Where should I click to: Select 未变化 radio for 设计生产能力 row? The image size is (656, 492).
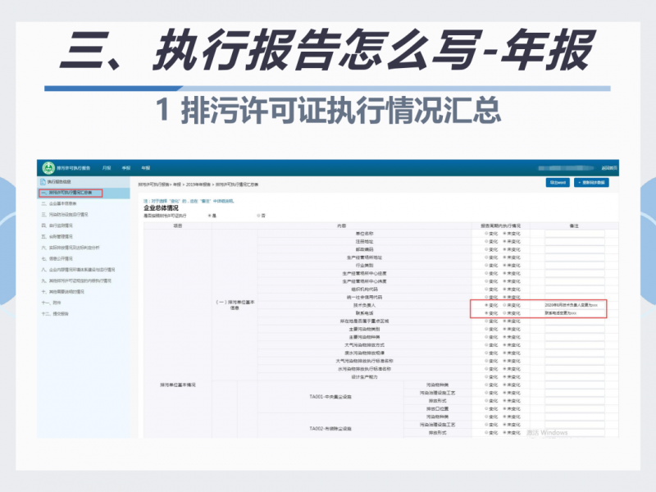(504, 377)
